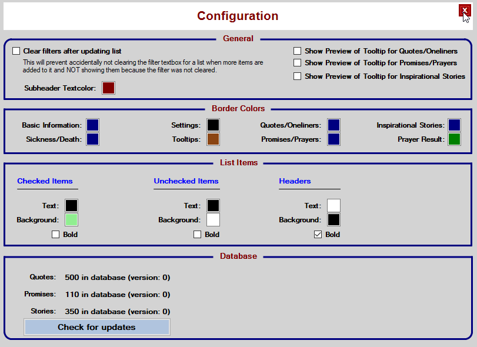
Task: Close the Configuration window
Action: click(x=465, y=11)
